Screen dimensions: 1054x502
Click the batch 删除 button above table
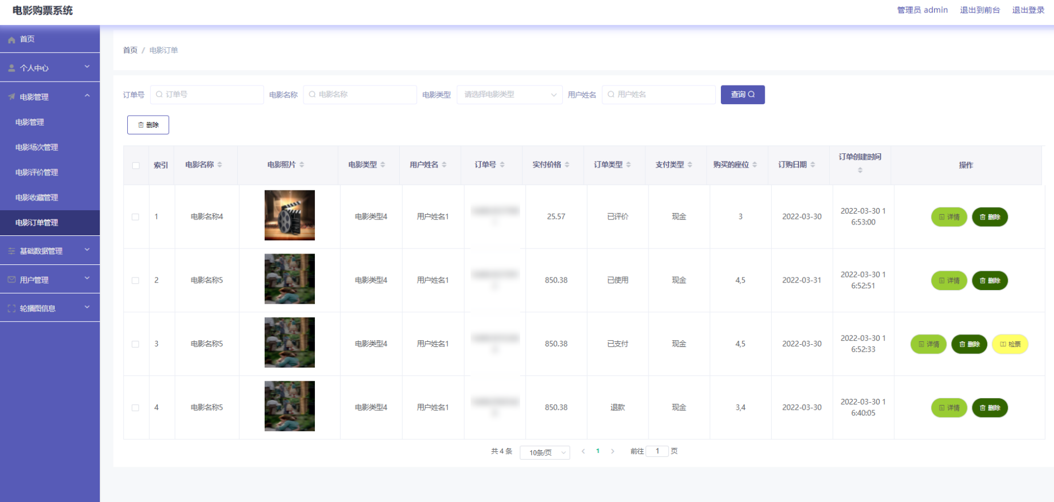148,125
